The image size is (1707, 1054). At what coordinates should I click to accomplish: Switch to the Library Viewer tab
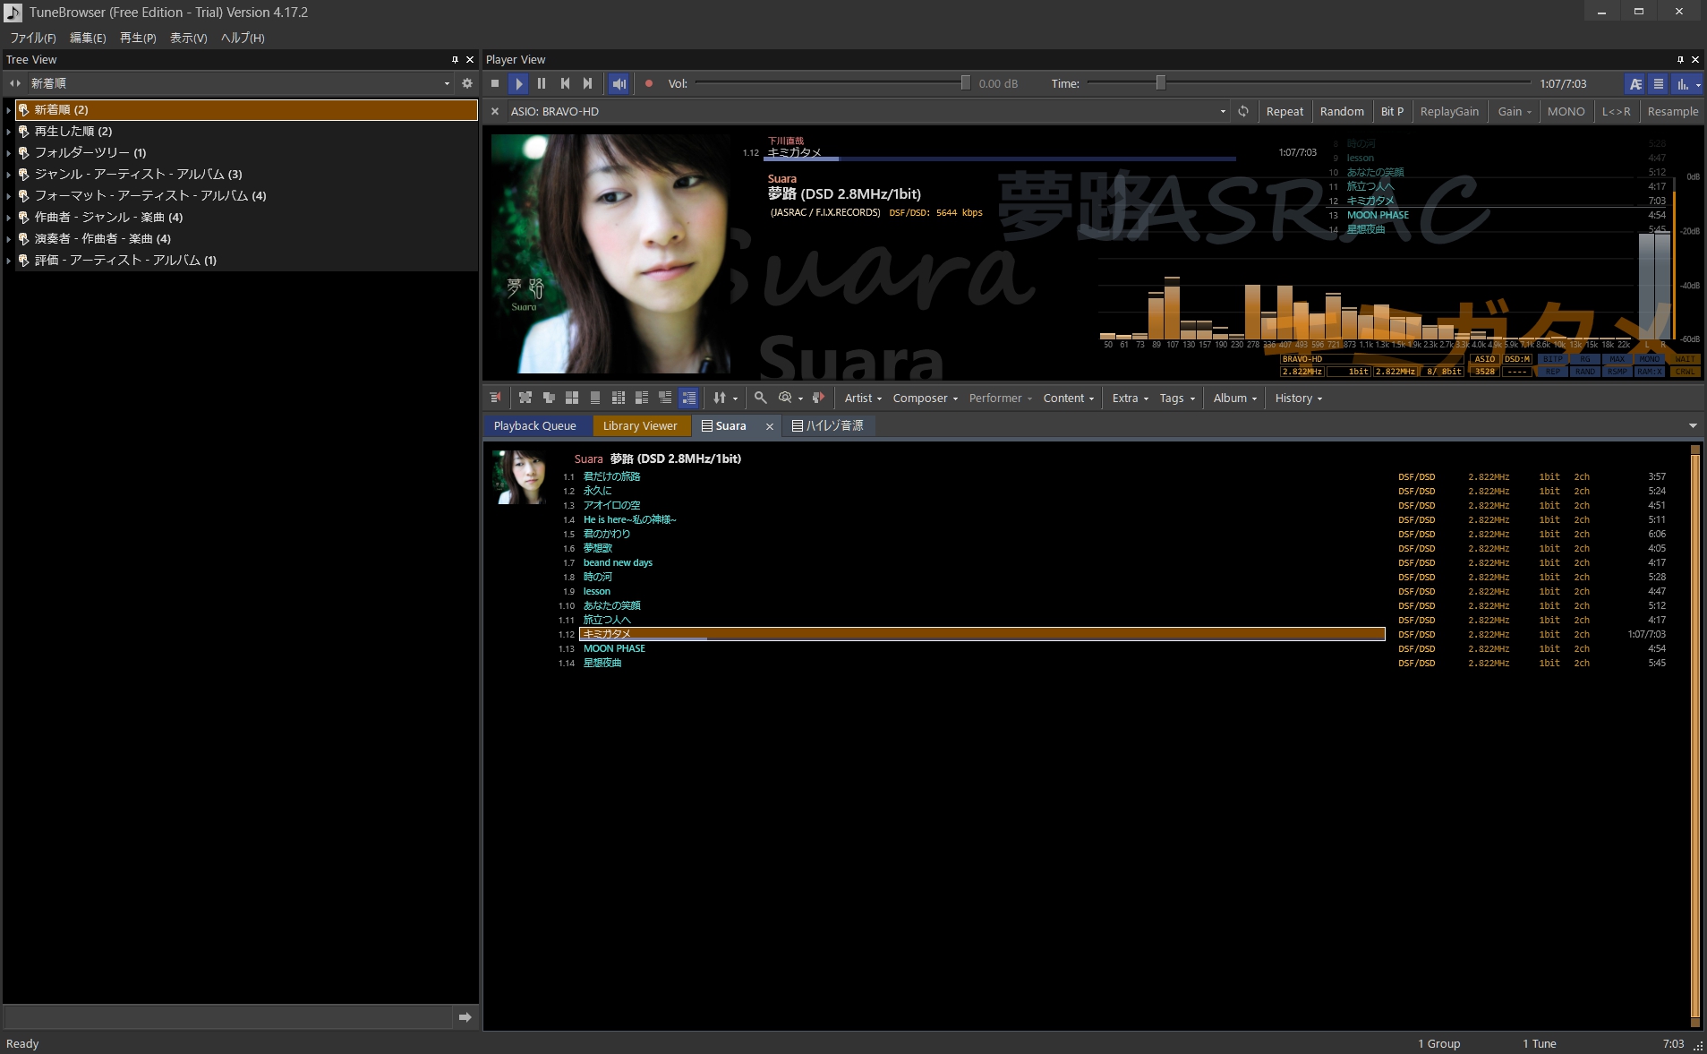click(640, 425)
